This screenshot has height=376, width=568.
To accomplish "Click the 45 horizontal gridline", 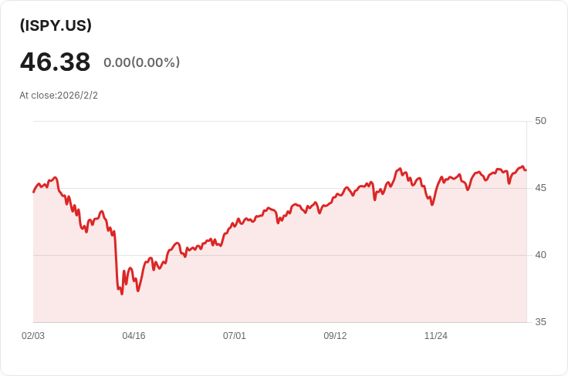I will click(x=193, y=188).
